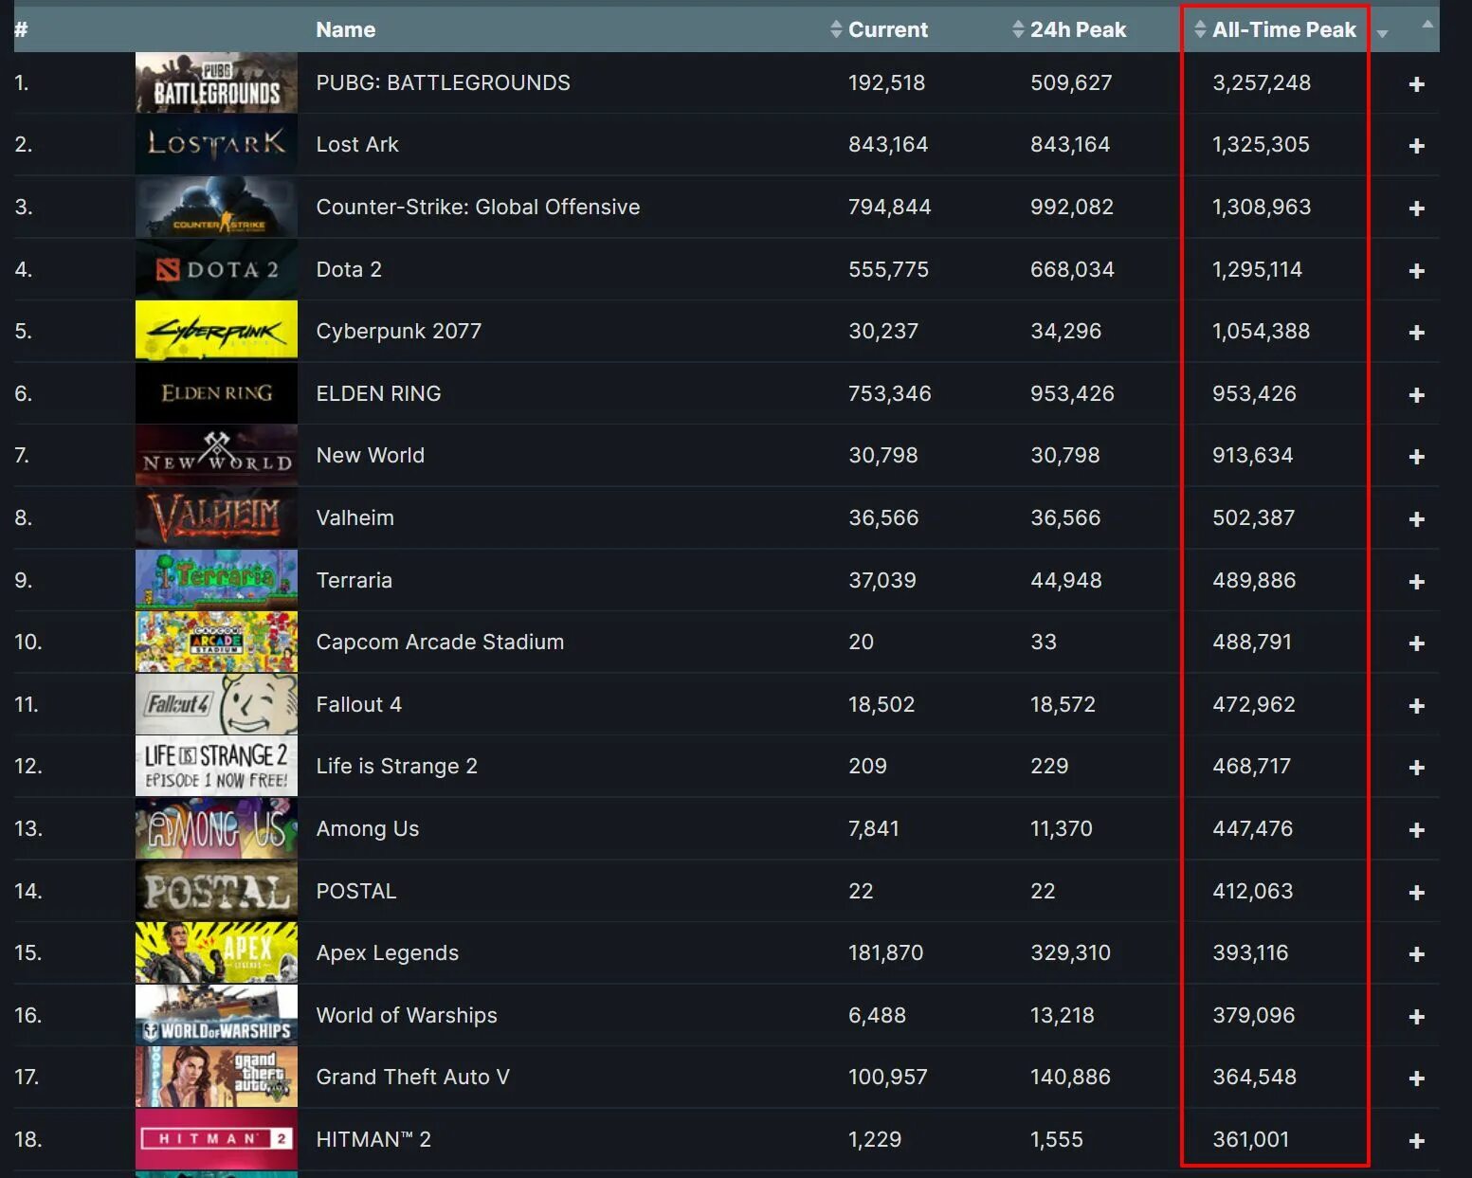The image size is (1472, 1178).
Task: Open the Fallout 4 game link
Action: (358, 704)
